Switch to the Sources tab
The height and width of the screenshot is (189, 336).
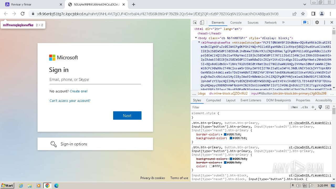253,23
